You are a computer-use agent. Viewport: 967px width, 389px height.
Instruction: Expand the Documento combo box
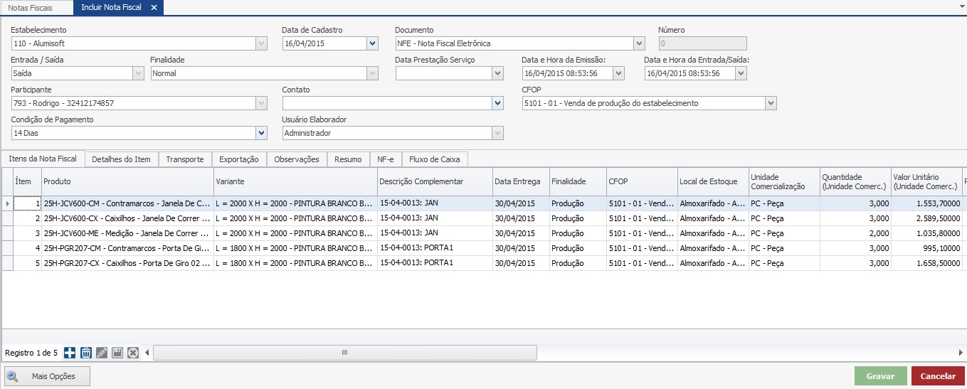coord(639,43)
